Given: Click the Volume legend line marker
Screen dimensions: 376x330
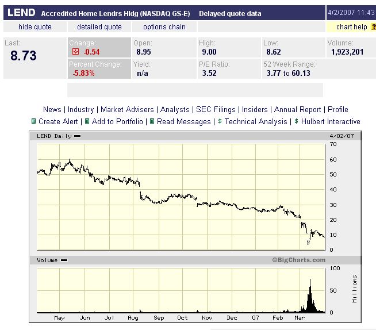Looking at the screenshot, I should 64,260.
